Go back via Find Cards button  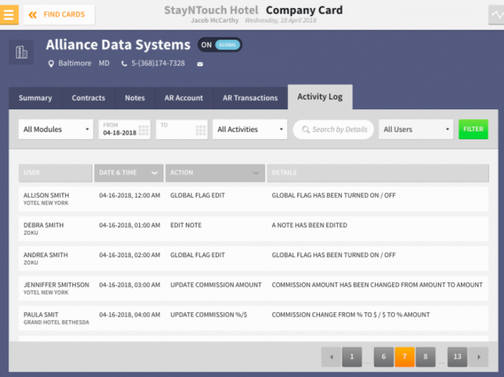tap(59, 14)
